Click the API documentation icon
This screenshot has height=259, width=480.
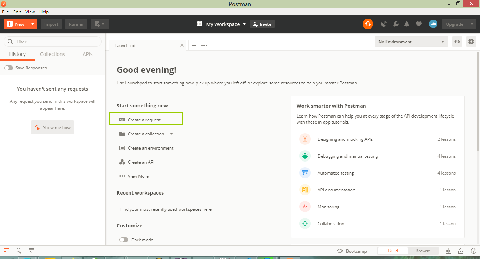coord(305,190)
